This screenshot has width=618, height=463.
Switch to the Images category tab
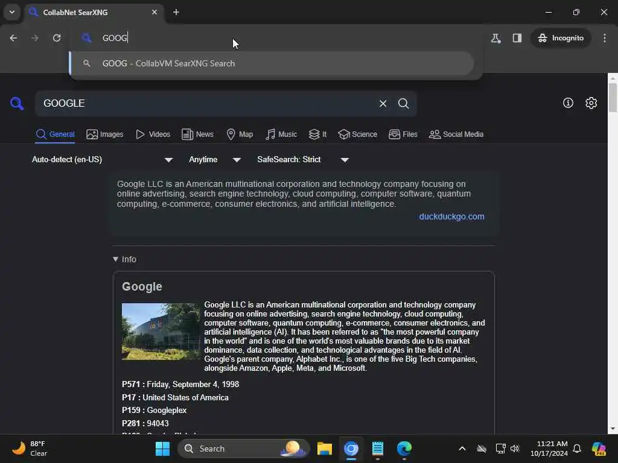click(105, 134)
